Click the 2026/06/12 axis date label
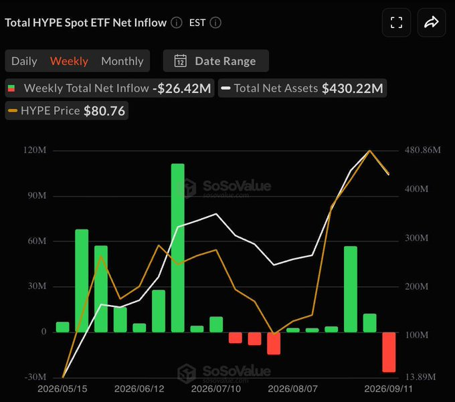455x402 pixels. 139,389
